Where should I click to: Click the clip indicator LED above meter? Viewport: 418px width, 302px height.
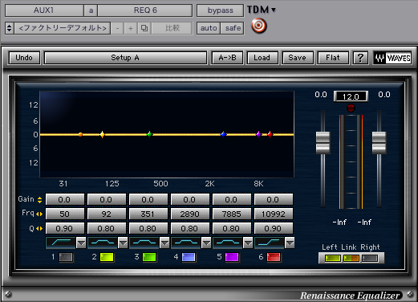(x=351, y=108)
